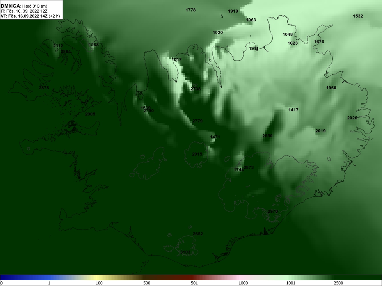Click the 100 tick on color scale
Screen dimensions: 382x286
tap(99, 283)
